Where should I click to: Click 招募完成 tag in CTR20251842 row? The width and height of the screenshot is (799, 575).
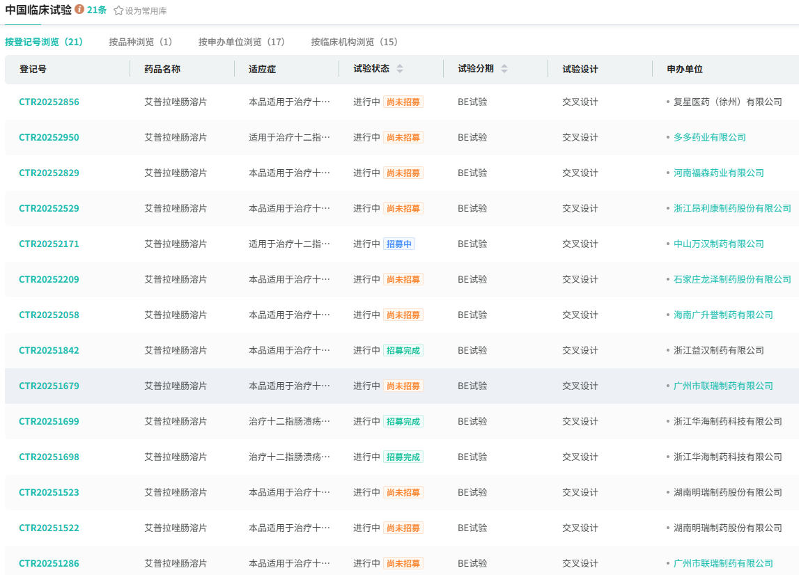(403, 350)
